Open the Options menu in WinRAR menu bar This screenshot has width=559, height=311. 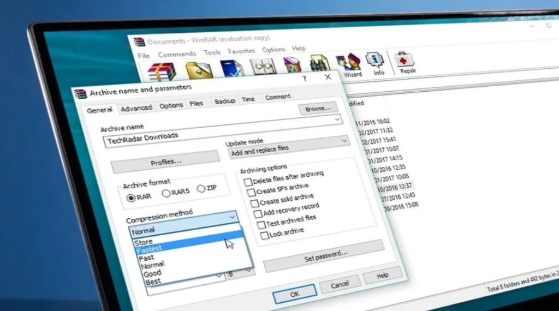(x=273, y=50)
